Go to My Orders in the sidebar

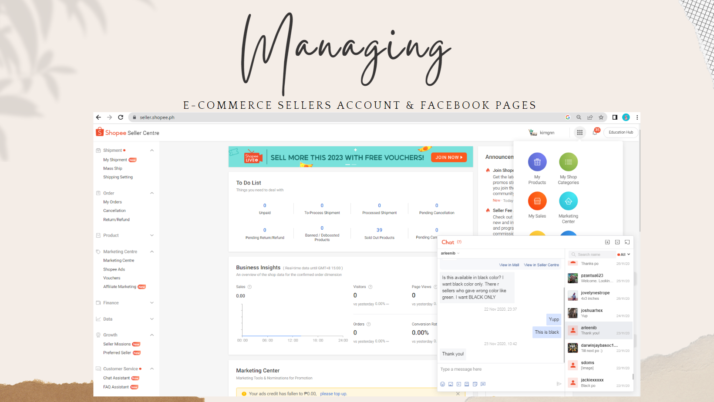(112, 202)
